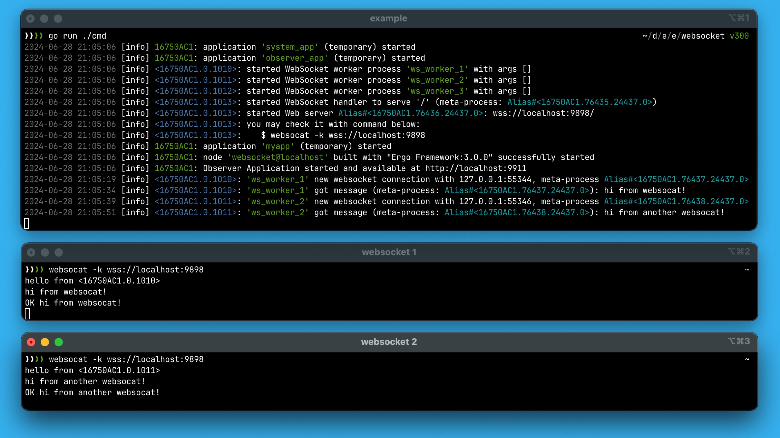Click the third gray dot of example window
The image size is (780, 438).
[x=58, y=19]
